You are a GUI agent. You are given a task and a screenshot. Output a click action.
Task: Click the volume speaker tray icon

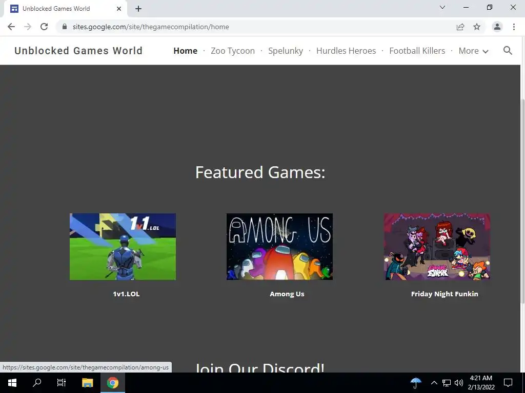pos(459,383)
